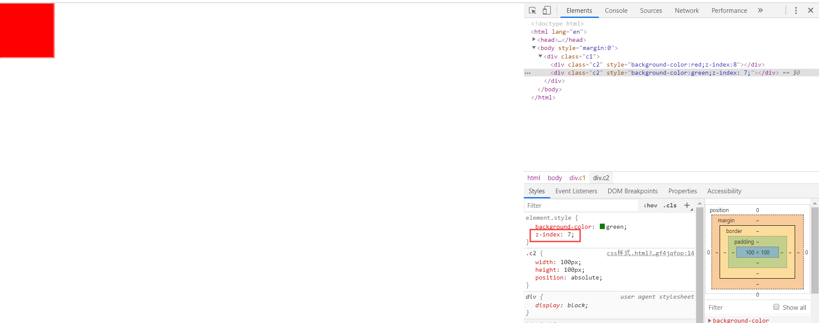
Task: Open the DevTools three-dot customize menu
Action: click(796, 10)
